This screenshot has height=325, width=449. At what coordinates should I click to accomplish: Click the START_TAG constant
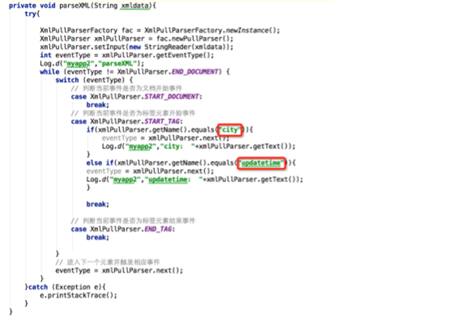[162, 121]
